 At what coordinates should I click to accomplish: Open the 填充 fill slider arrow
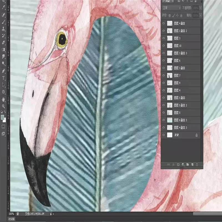(x=201, y=15)
